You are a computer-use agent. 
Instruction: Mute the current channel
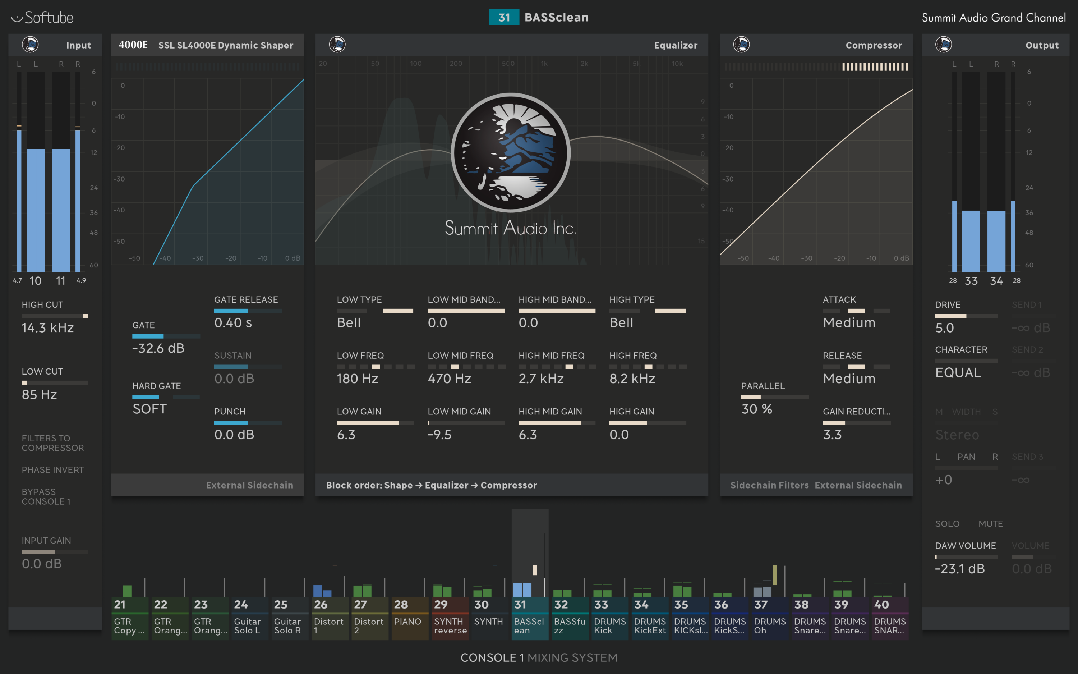click(x=990, y=524)
